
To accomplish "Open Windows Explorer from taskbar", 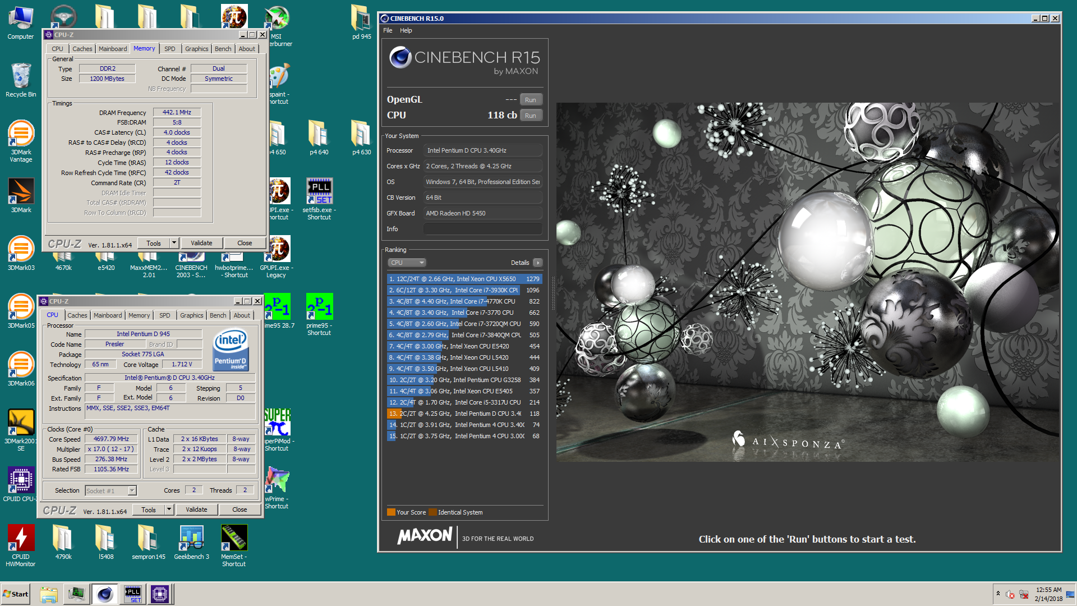I will [49, 594].
